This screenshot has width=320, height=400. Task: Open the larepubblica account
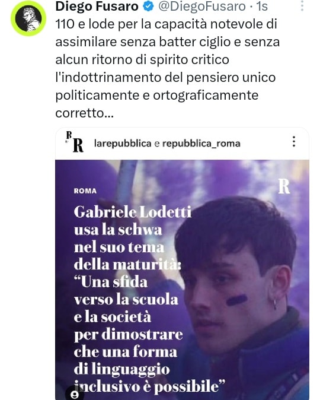(x=123, y=144)
